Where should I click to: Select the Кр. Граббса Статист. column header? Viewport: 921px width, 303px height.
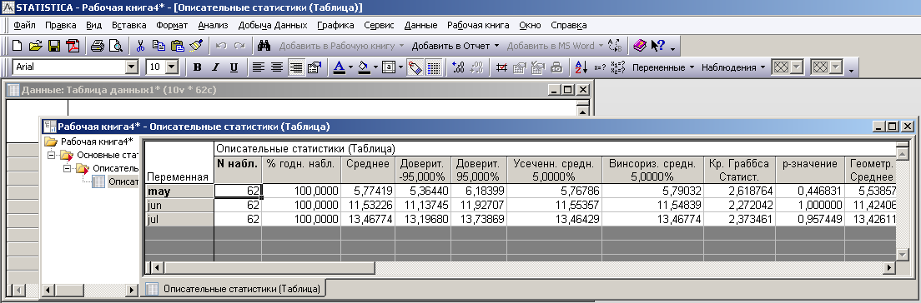point(739,169)
